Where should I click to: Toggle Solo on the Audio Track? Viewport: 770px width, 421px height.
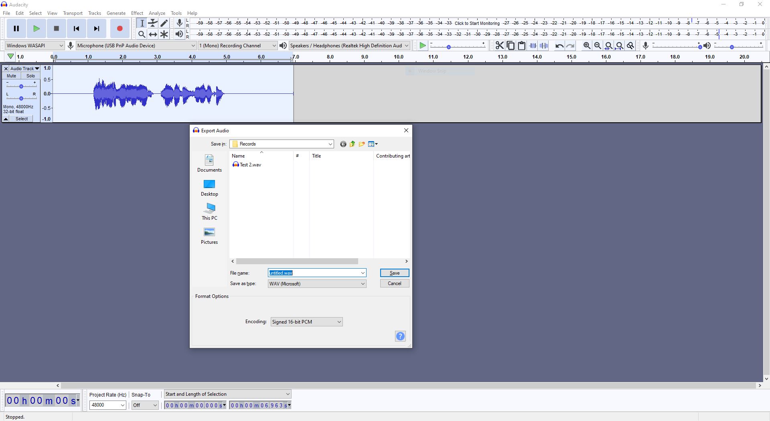click(x=30, y=76)
